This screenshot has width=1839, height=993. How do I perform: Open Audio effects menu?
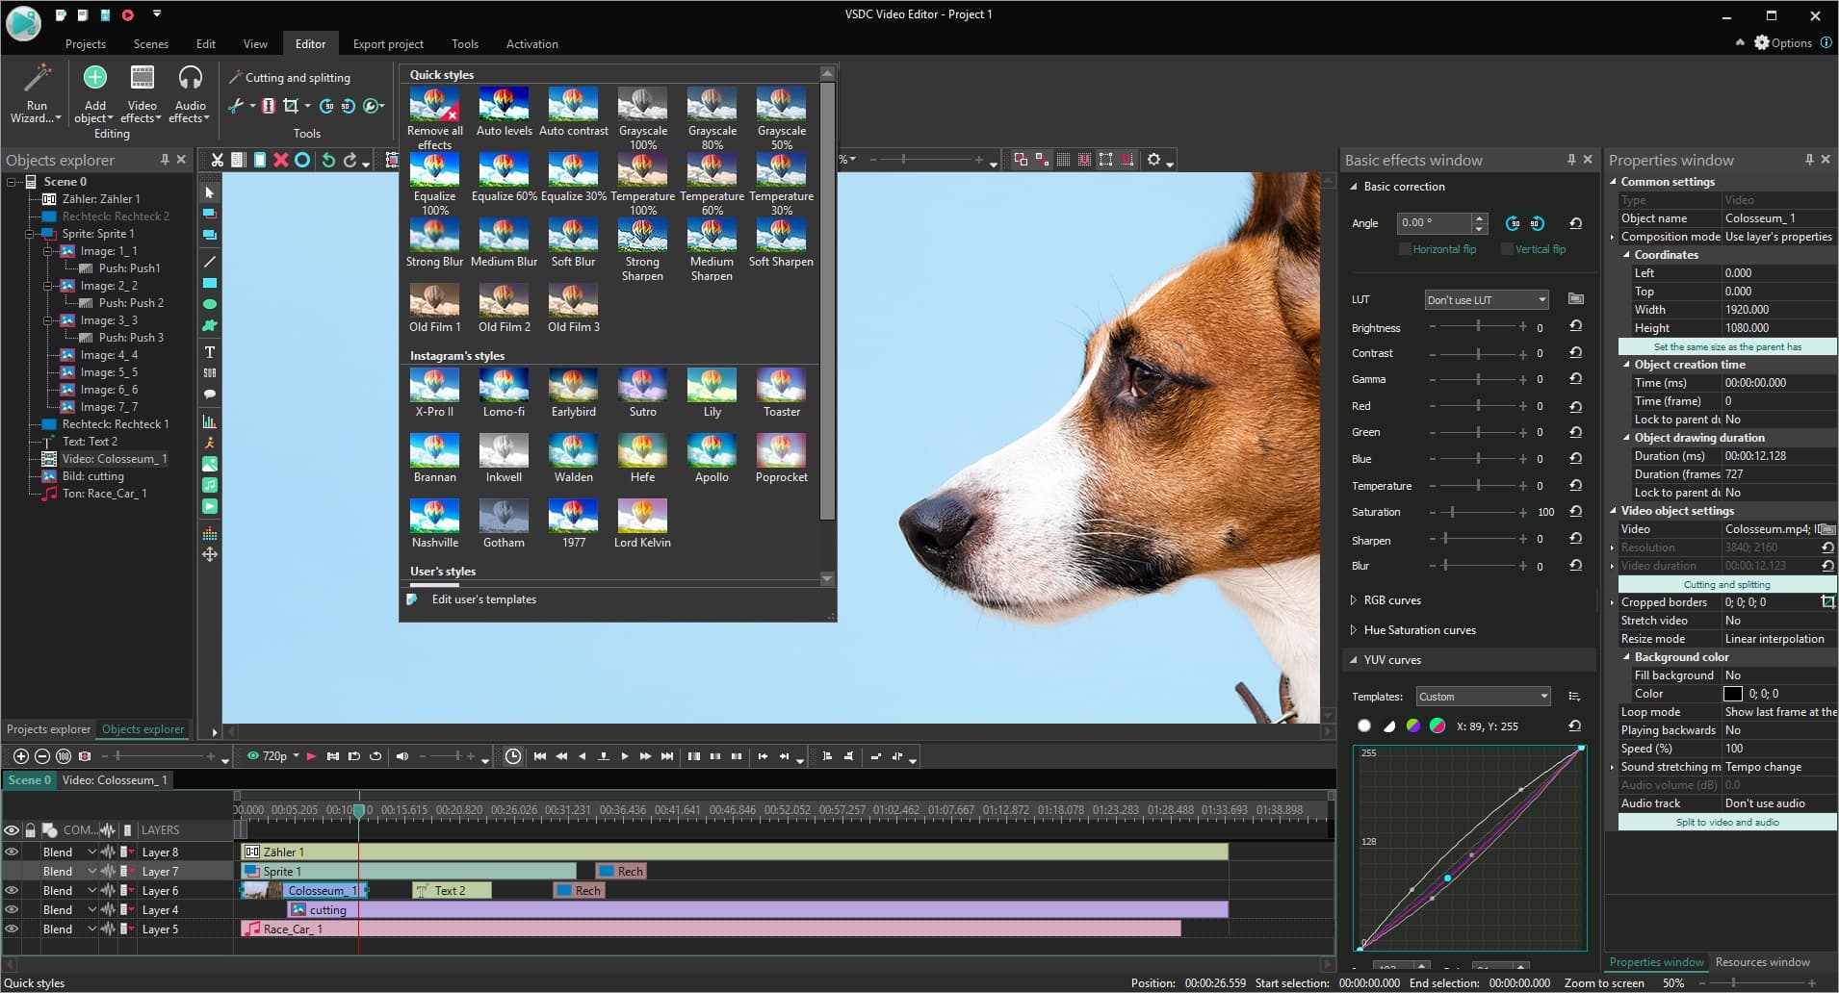click(190, 93)
